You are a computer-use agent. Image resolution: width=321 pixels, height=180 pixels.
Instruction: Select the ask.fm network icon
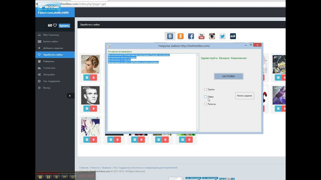coord(233,36)
